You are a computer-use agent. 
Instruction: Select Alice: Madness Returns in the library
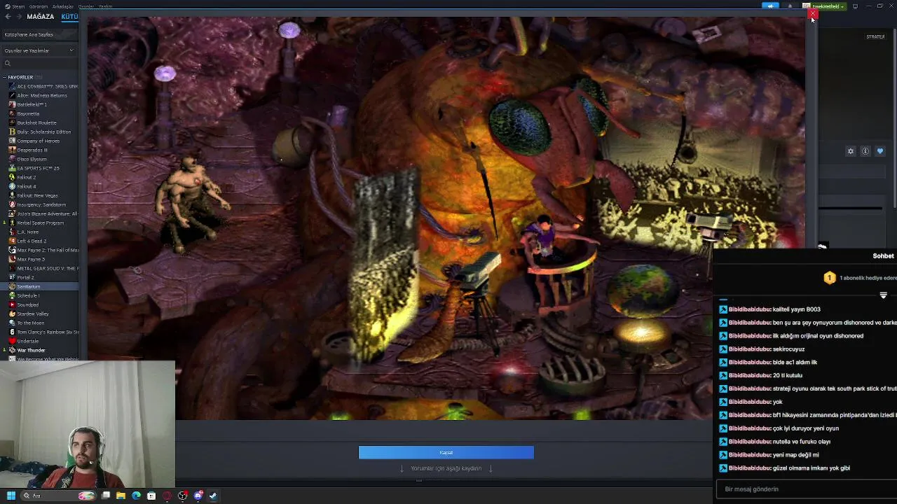pos(41,95)
